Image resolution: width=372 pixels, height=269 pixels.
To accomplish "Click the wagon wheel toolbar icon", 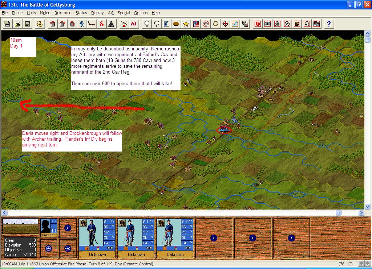I will tap(287, 24).
